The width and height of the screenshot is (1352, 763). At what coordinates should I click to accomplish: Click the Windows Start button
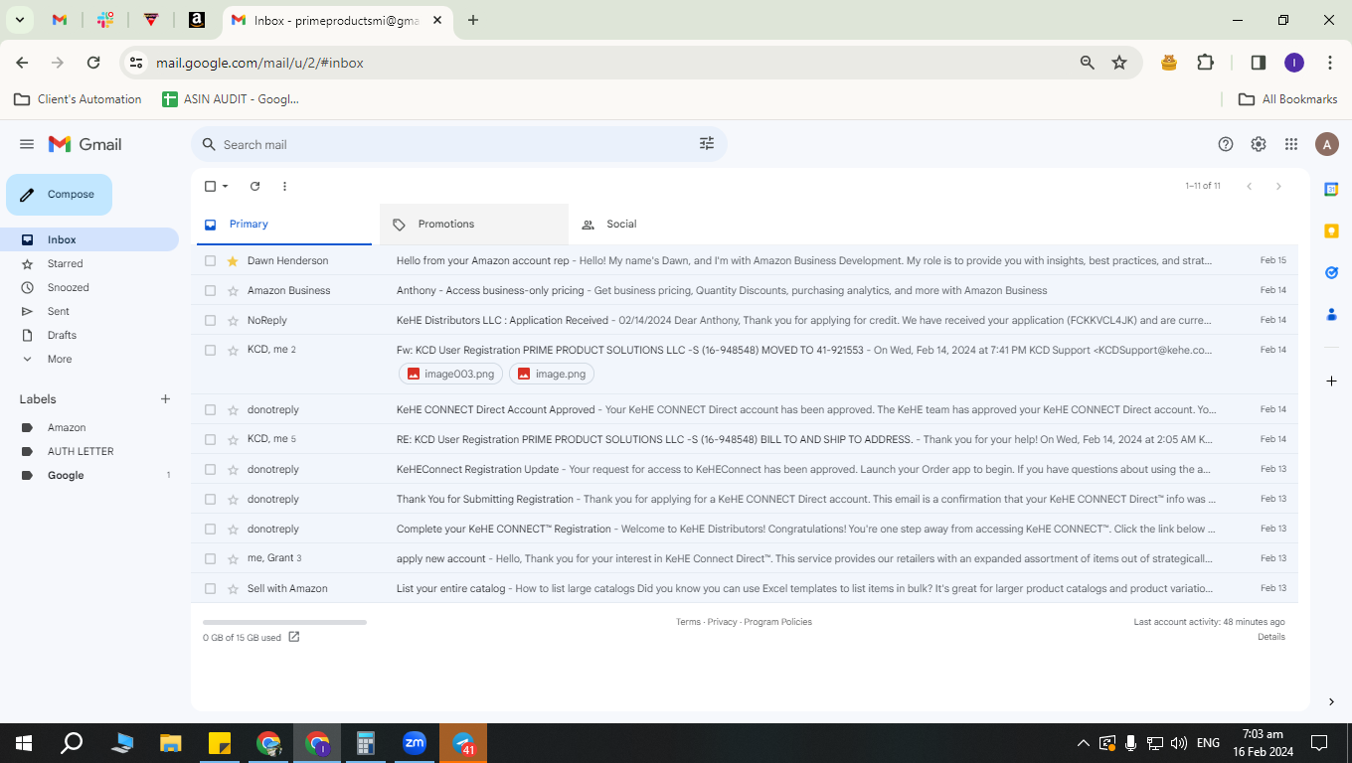tap(24, 742)
